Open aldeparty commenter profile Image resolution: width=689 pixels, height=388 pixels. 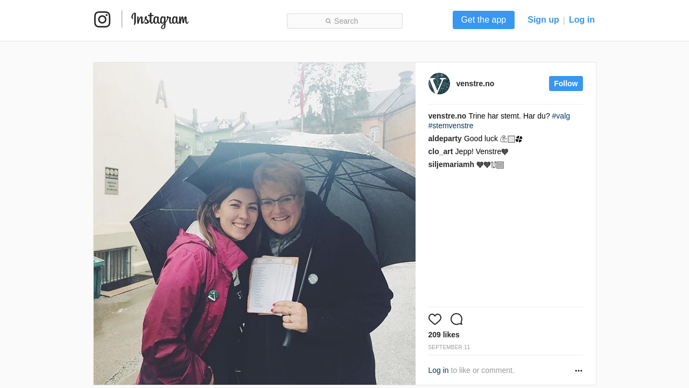coord(445,138)
